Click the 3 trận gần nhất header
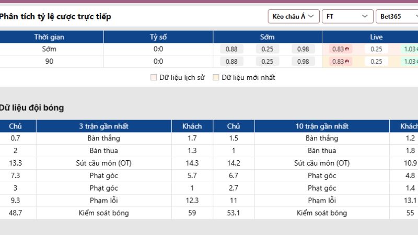The width and height of the screenshot is (418, 235). (x=103, y=126)
